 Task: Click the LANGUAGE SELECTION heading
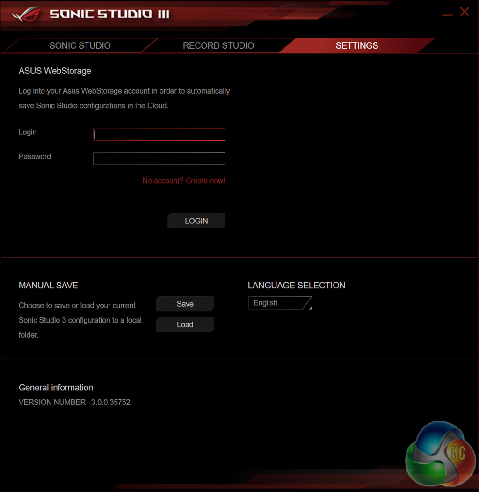pos(297,285)
